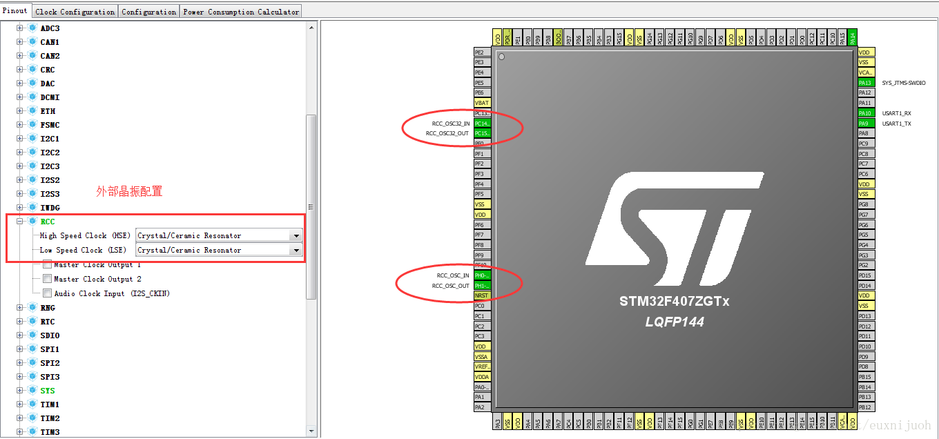
Task: Click the ADC3 peripheral icon
Action: 32,28
